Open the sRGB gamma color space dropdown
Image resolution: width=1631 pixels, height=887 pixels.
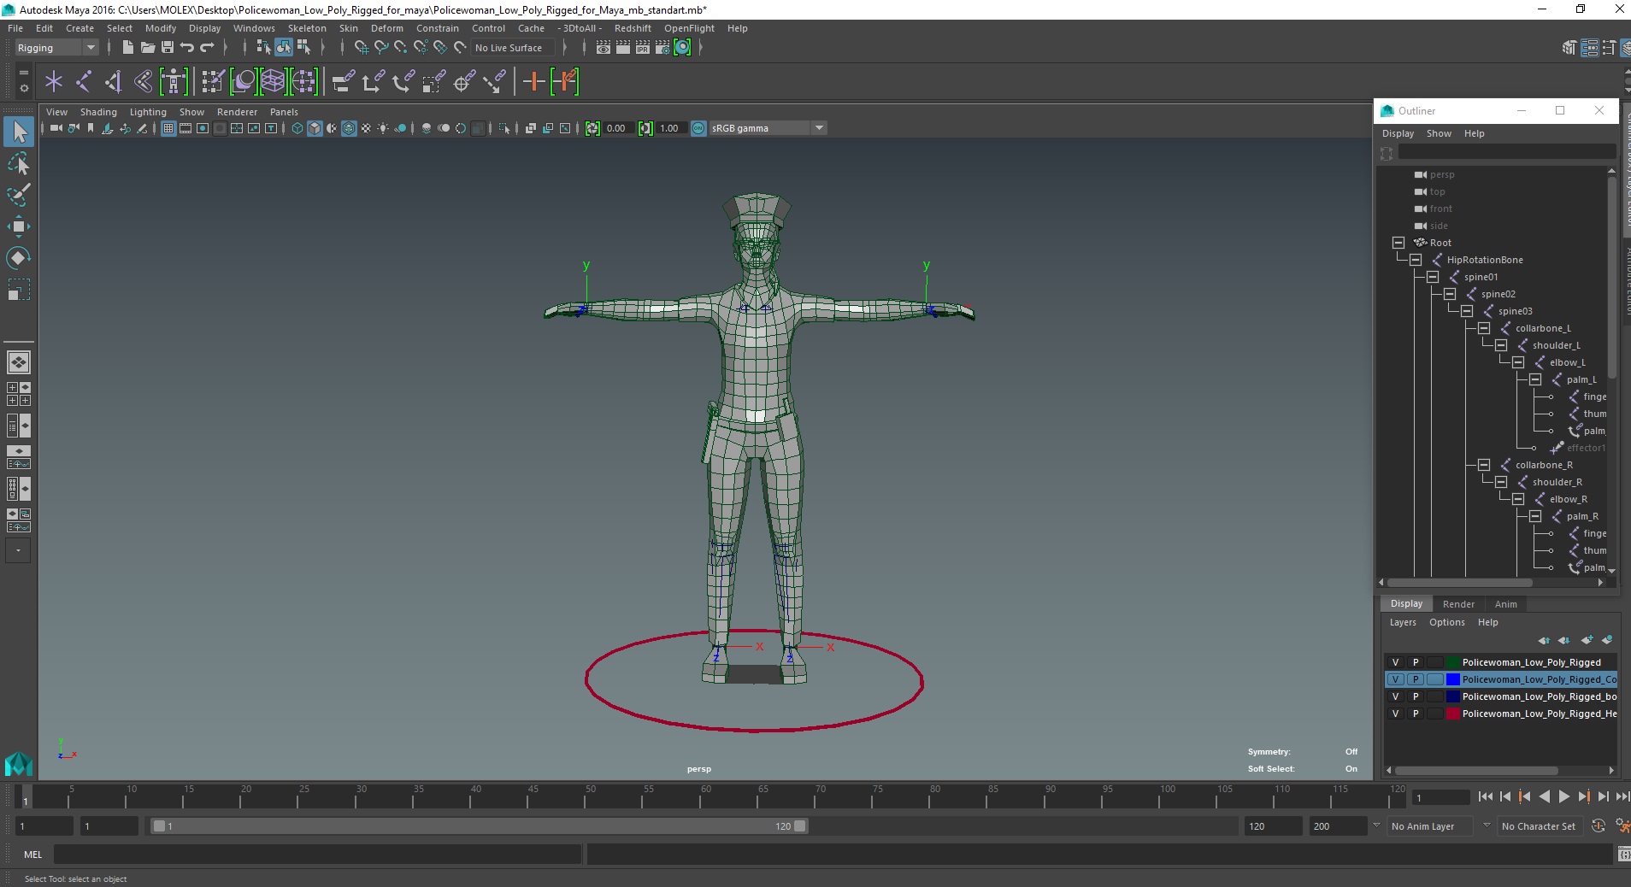(768, 128)
